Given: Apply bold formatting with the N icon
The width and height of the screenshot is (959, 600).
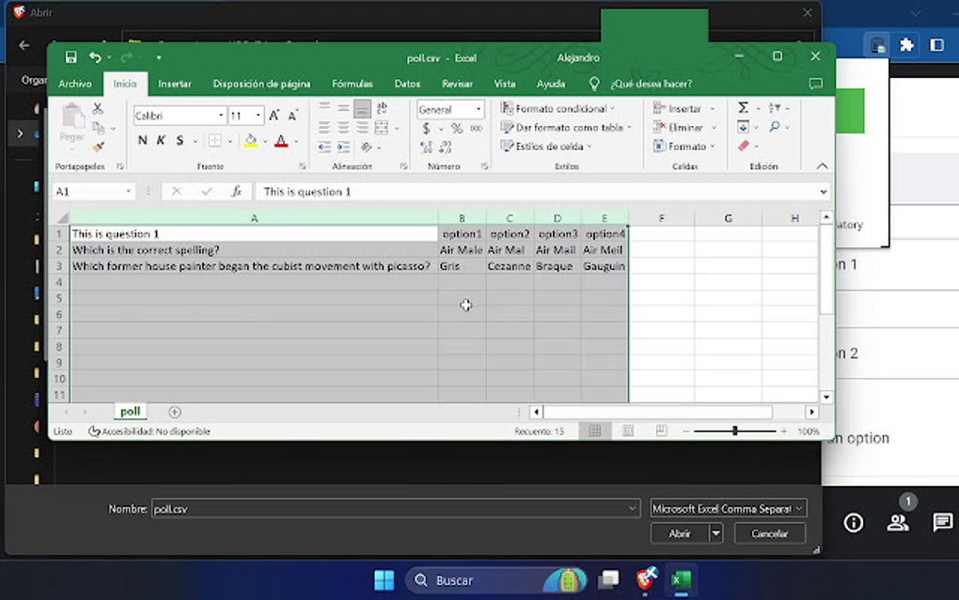Looking at the screenshot, I should [142, 140].
